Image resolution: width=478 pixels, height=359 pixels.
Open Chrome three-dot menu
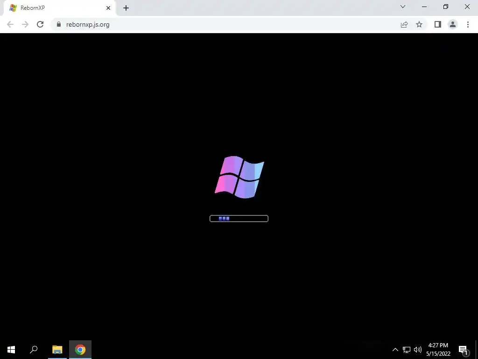468,24
